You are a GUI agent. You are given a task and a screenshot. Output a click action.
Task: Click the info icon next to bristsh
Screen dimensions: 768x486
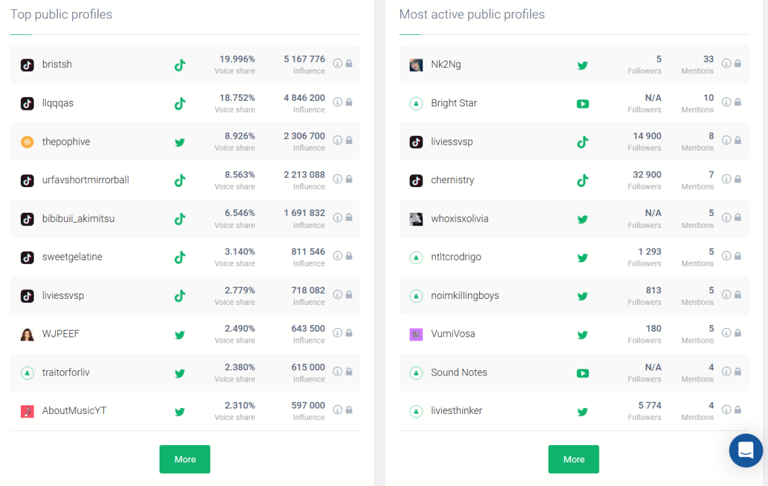coord(338,63)
